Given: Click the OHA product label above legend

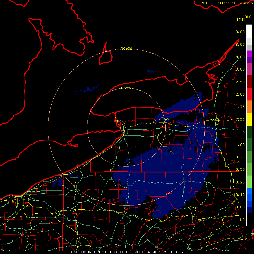Looking at the screenshot, I should pyautogui.click(x=248, y=17).
